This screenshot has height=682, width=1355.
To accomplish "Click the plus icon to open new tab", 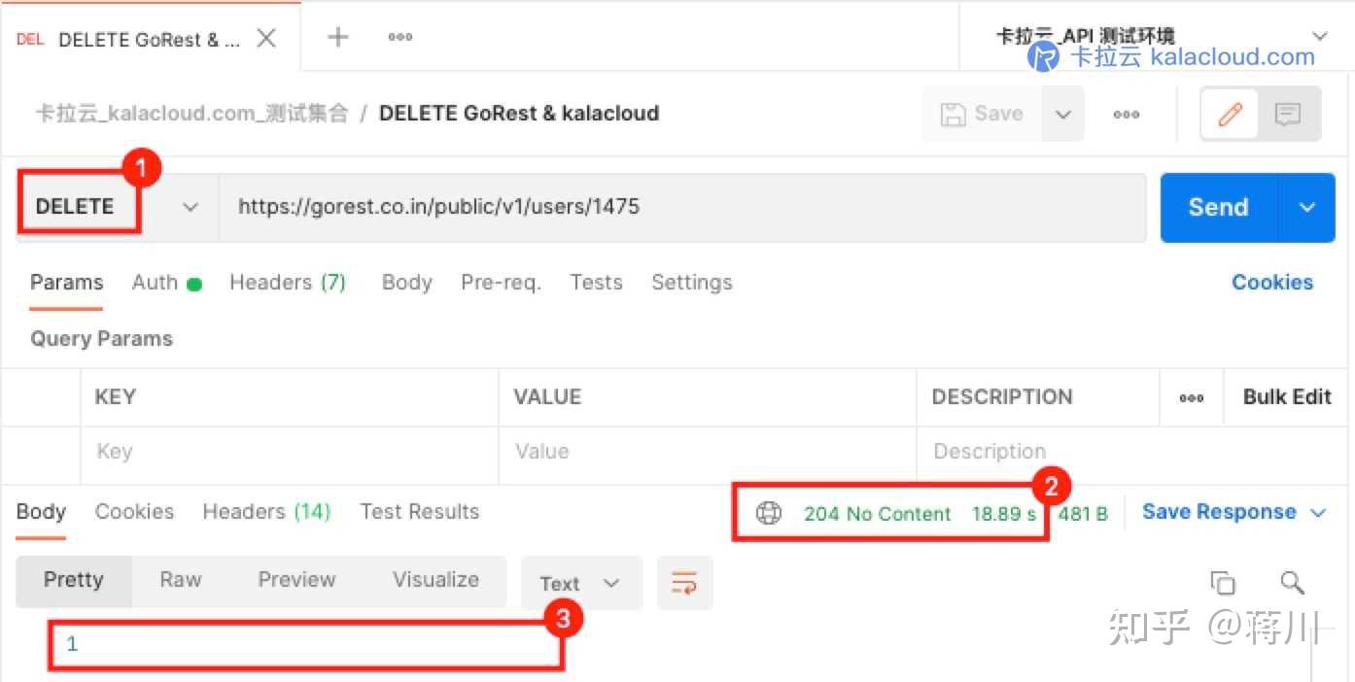I will tap(336, 36).
